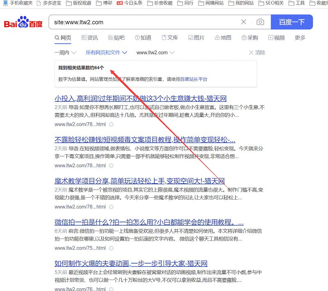Click the www.ltw2.com/76...html URL text
This screenshot has width=328, height=291.
tap(80, 289)
